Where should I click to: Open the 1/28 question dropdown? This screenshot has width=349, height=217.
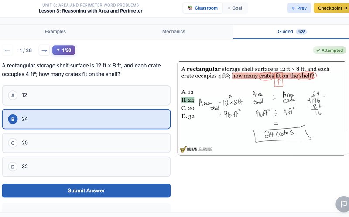64,50
